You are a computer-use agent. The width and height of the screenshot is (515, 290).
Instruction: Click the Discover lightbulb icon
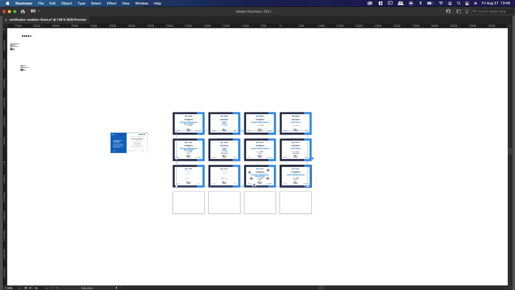coord(467,11)
